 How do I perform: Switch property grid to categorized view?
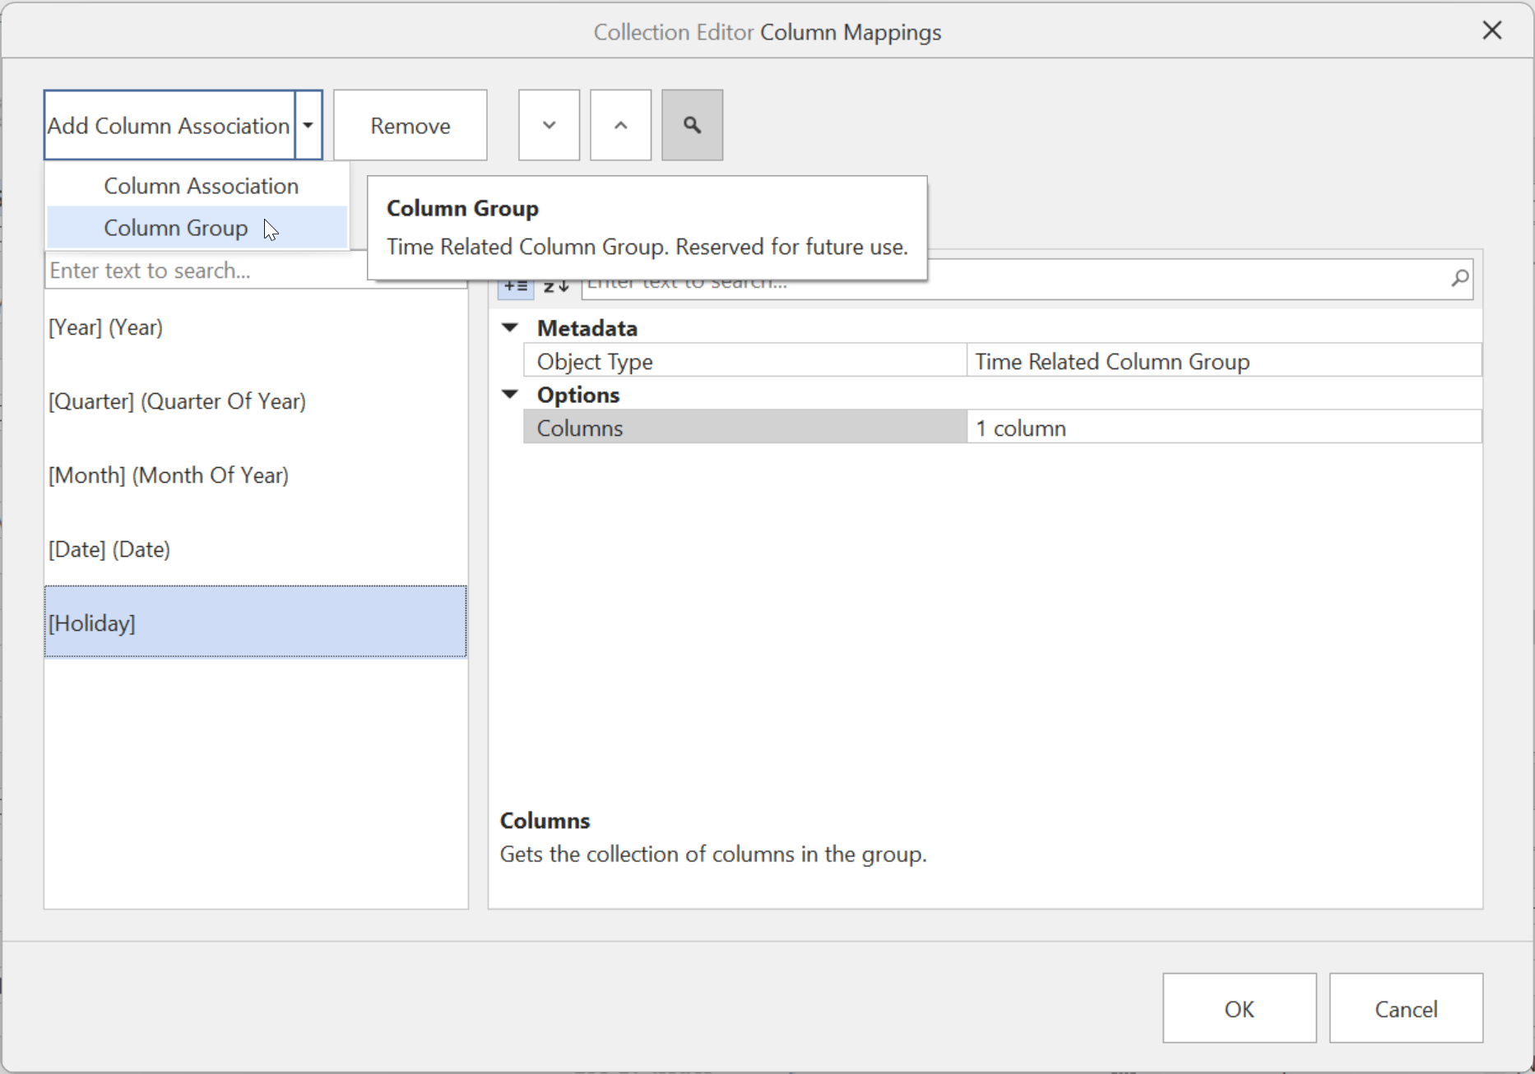(x=515, y=284)
